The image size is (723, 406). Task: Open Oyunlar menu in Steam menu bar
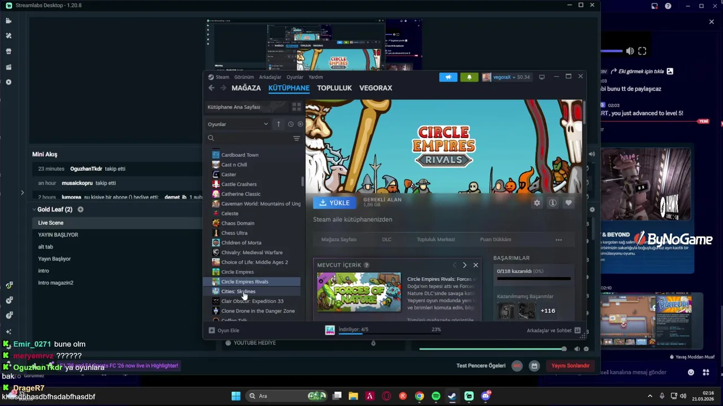coord(295,77)
